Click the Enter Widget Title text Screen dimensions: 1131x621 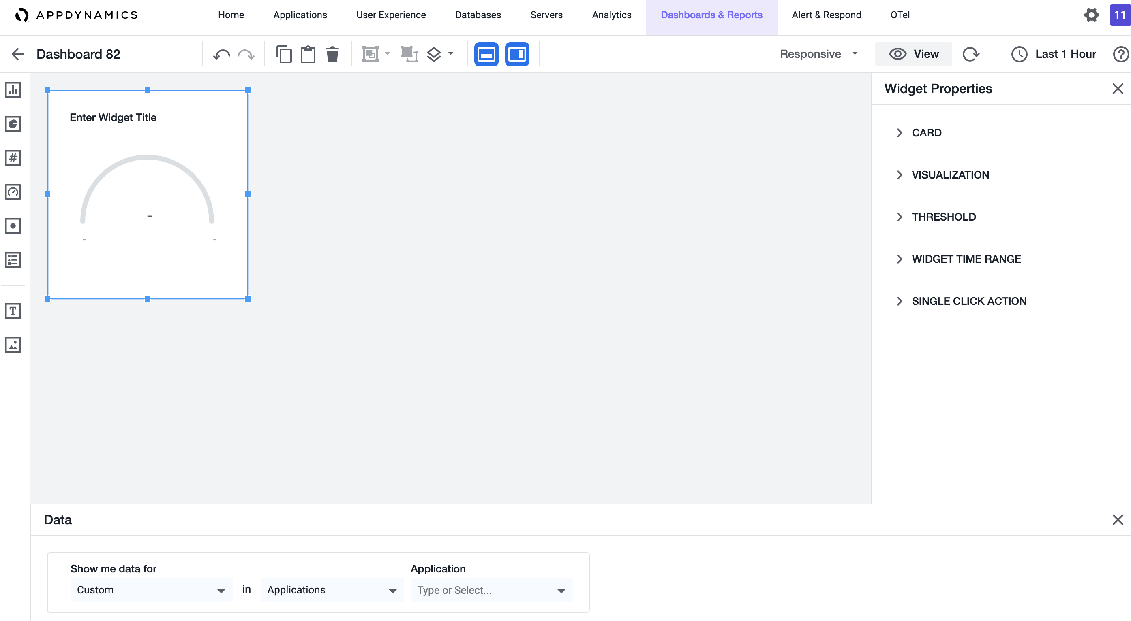click(x=113, y=117)
